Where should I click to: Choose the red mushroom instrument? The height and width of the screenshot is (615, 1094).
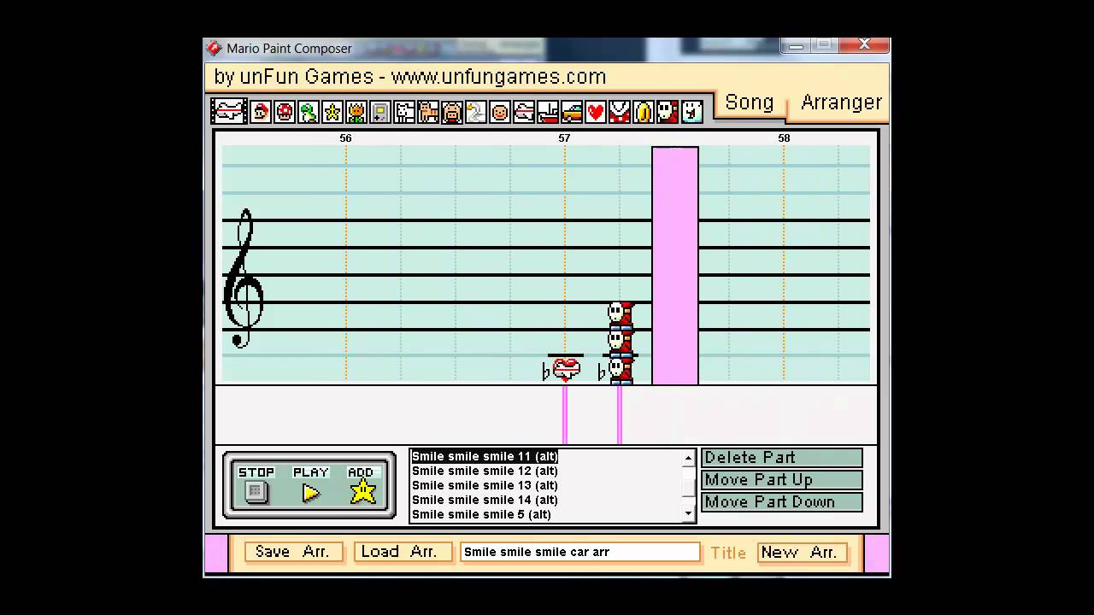coord(285,112)
